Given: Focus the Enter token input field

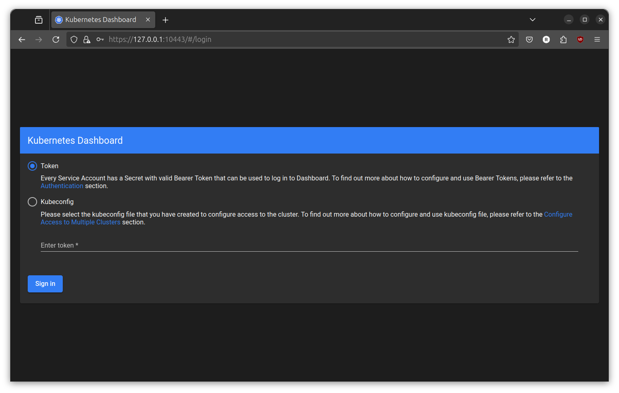Looking at the screenshot, I should (x=309, y=245).
